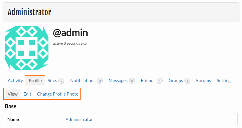Open the Messages tab
The width and height of the screenshot is (242, 128).
[x=118, y=81]
